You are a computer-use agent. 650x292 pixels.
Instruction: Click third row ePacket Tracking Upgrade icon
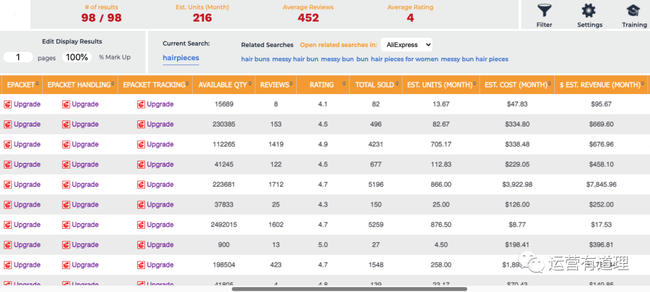coord(141,144)
